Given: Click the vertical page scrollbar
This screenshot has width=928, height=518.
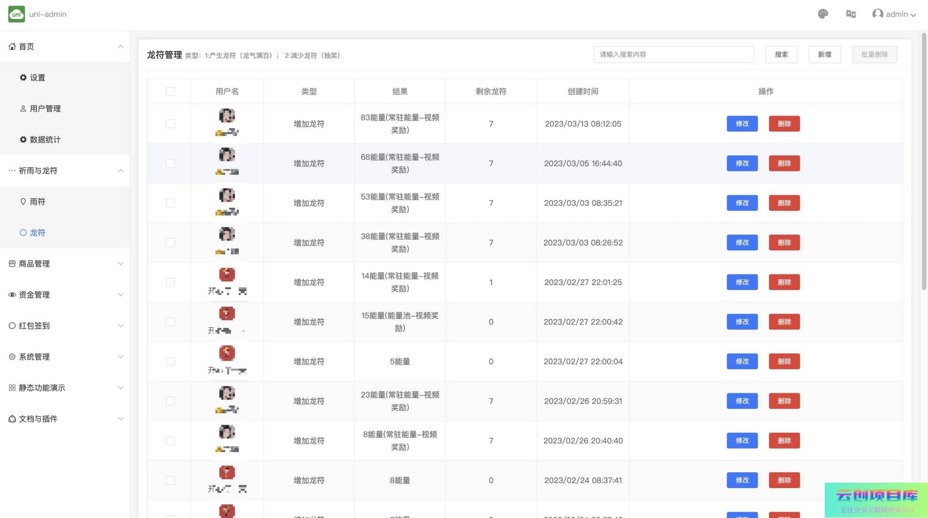Looking at the screenshot, I should (924, 161).
